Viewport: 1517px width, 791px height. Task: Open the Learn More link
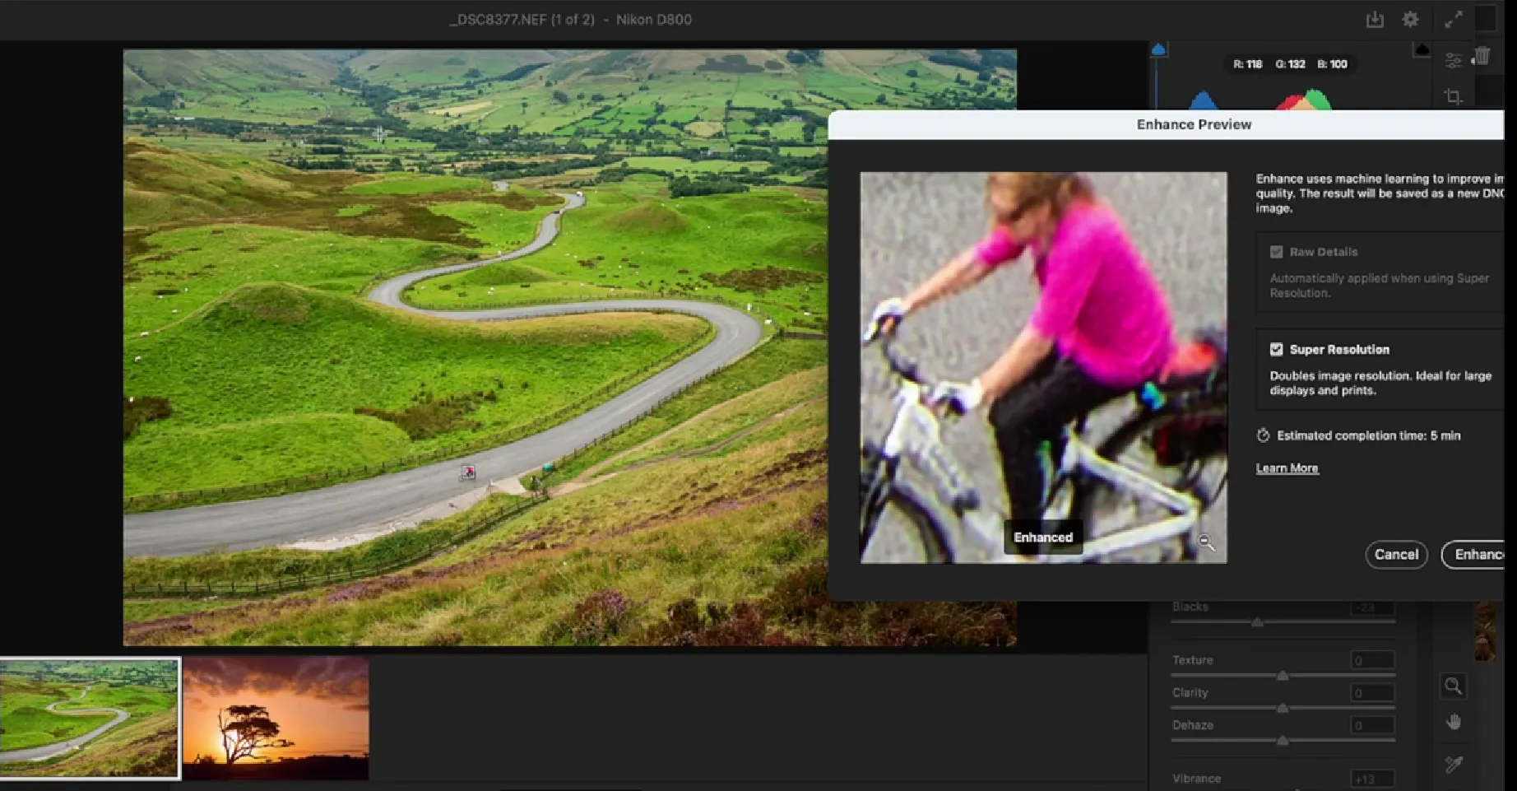pos(1287,468)
